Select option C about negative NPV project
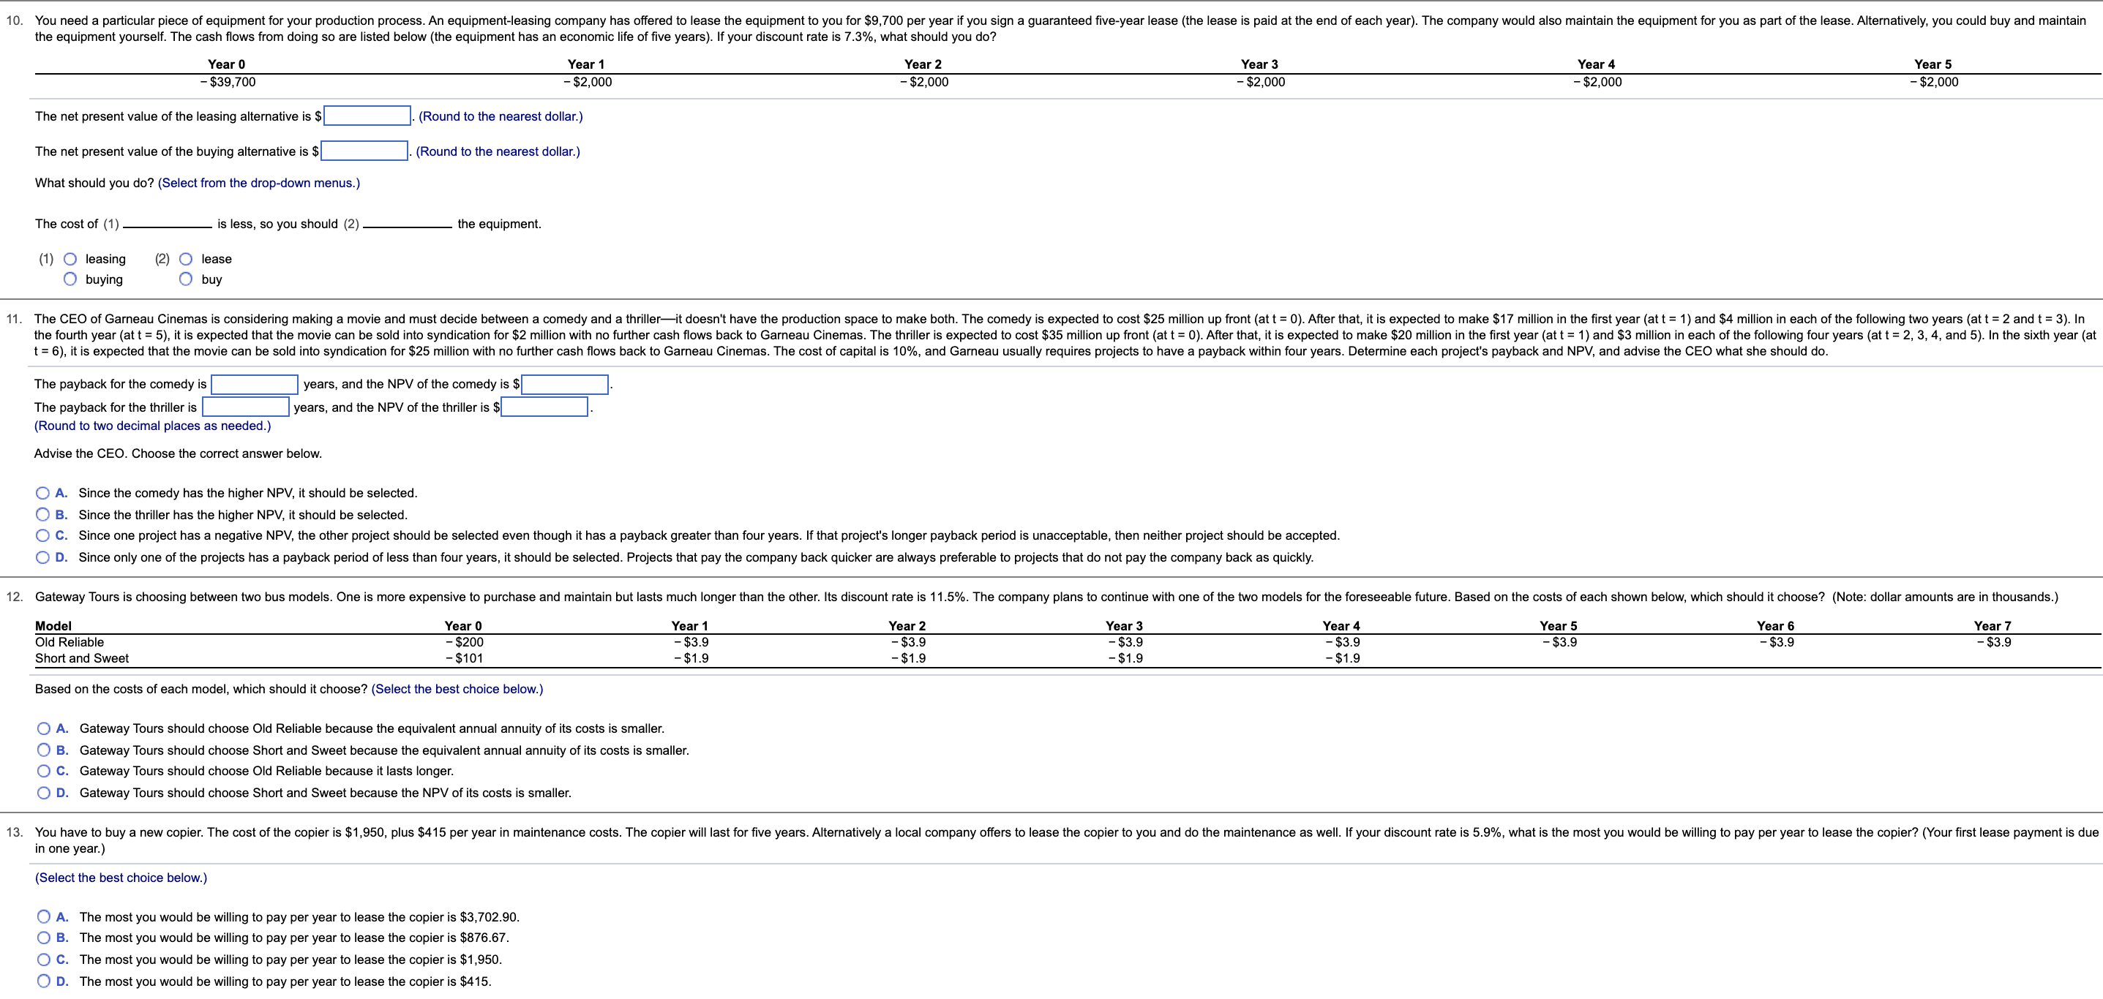The image size is (2103, 999). [42, 536]
